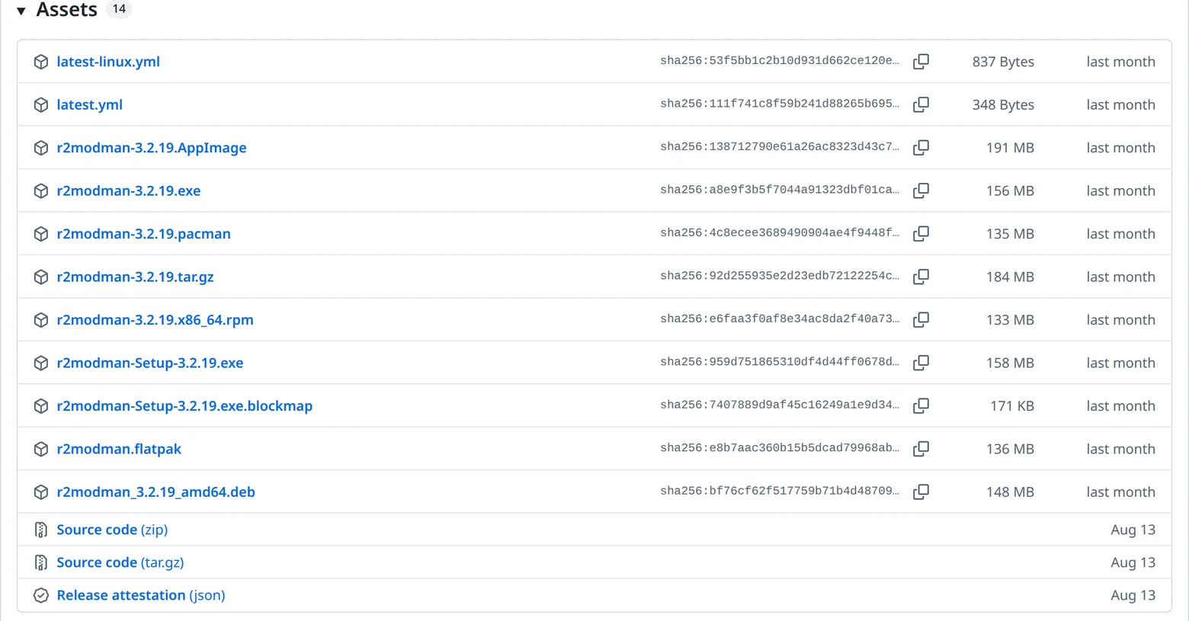Click the package icon beside r2modman.flatpak
This screenshot has height=621, width=1189.
coord(41,450)
